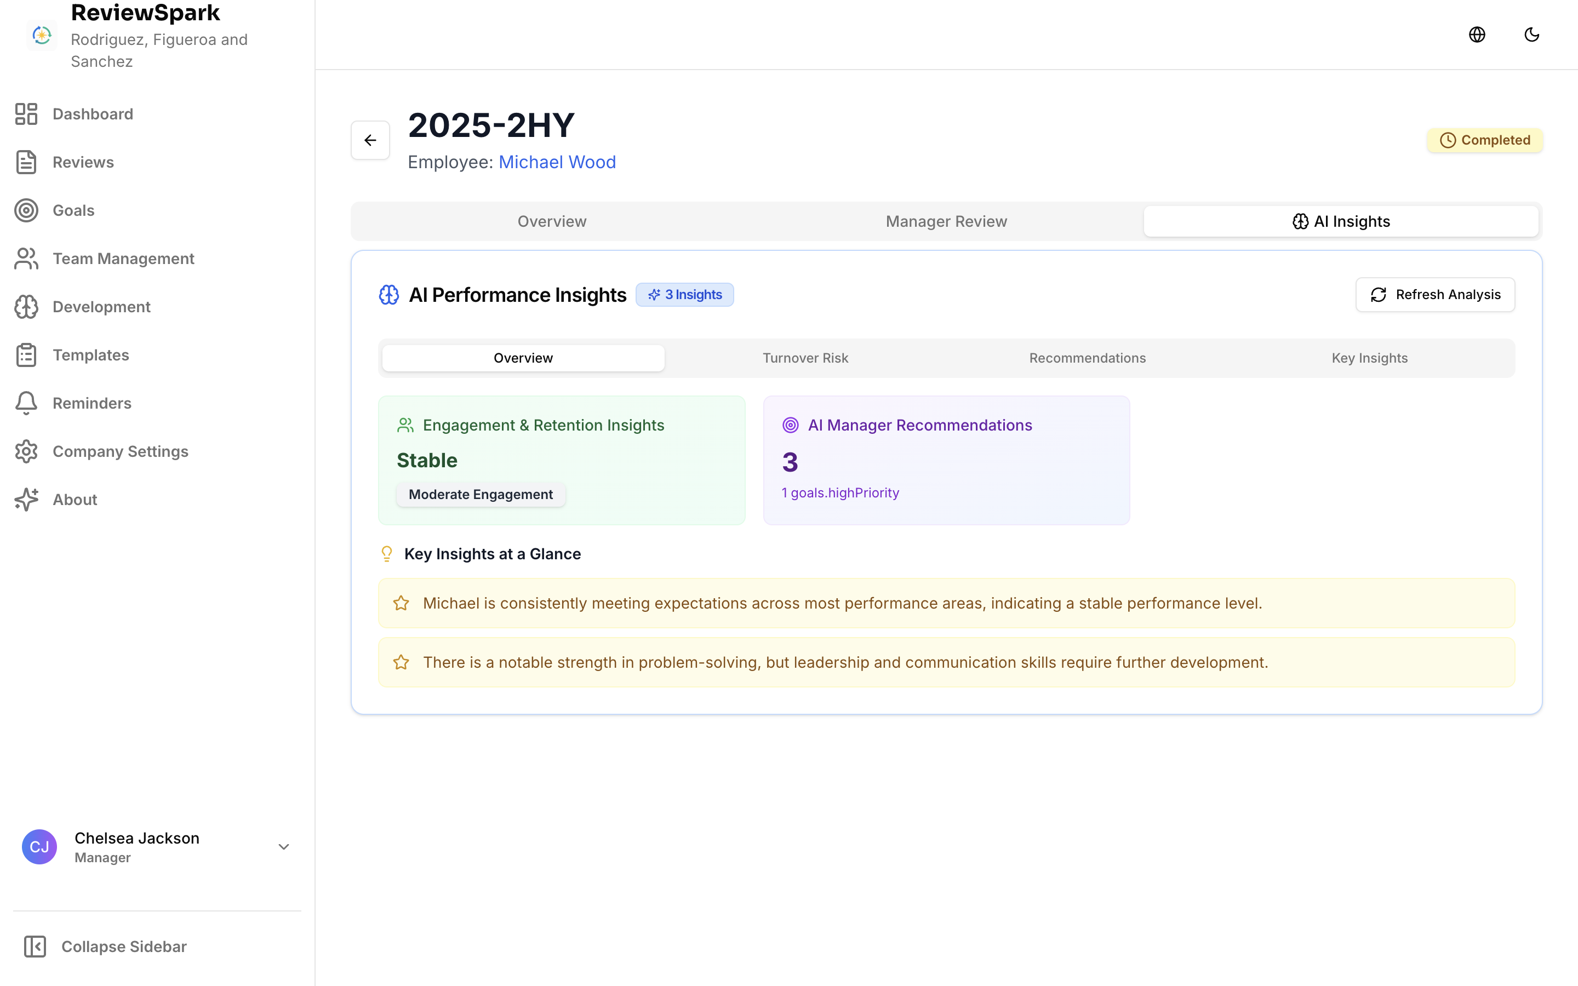Open Development via the brain icon

tap(26, 307)
